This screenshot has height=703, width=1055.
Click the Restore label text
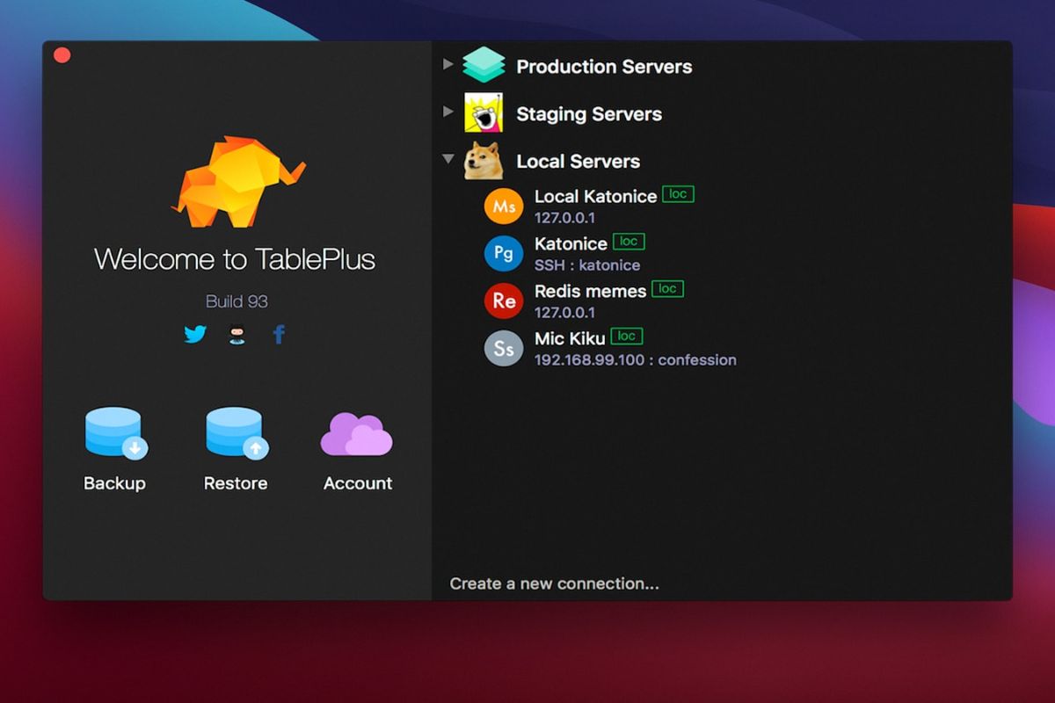[x=236, y=483]
